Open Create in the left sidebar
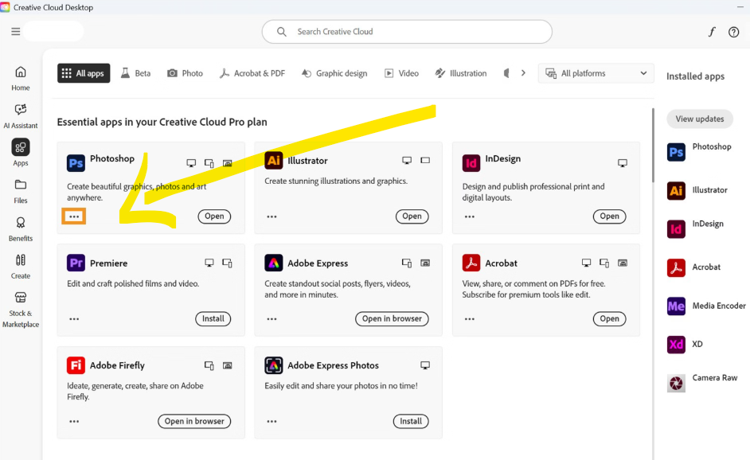Image resolution: width=750 pixels, height=460 pixels. [x=21, y=267]
